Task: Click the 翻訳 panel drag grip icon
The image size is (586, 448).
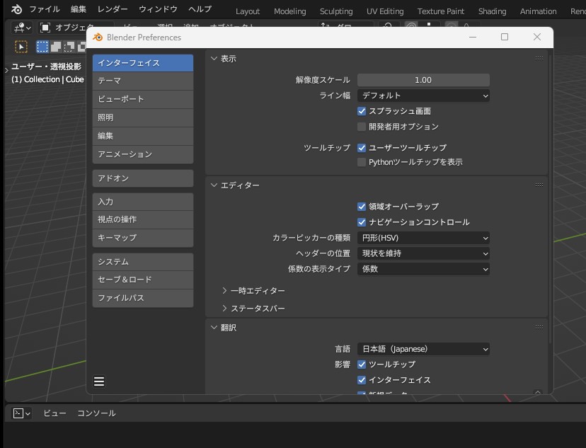Action: click(539, 328)
